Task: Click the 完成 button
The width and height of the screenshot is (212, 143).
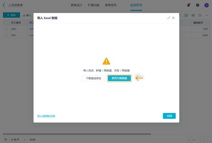Action: 169,116
